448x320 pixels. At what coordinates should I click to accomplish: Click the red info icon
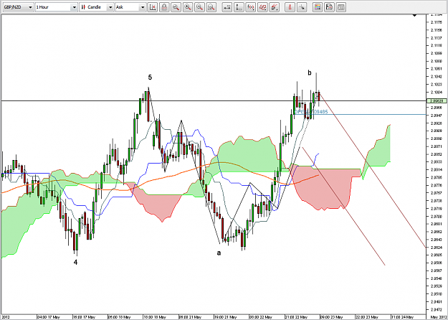click(x=290, y=7)
